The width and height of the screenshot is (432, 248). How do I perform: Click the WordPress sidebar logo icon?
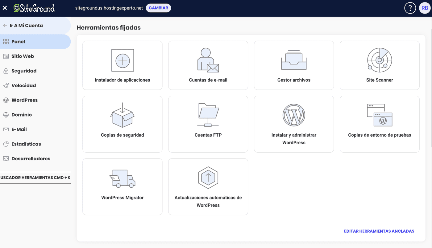(6, 100)
